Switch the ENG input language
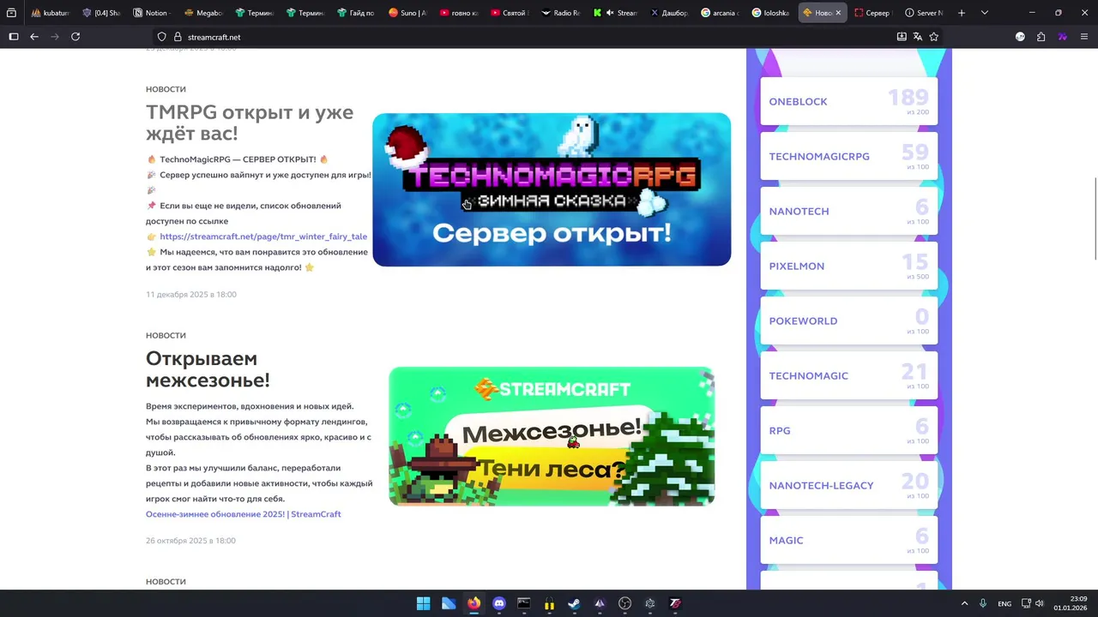This screenshot has width=1098, height=617. pyautogui.click(x=1004, y=603)
